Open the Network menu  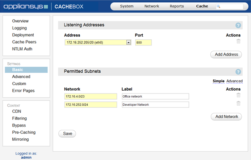tap(152, 6)
